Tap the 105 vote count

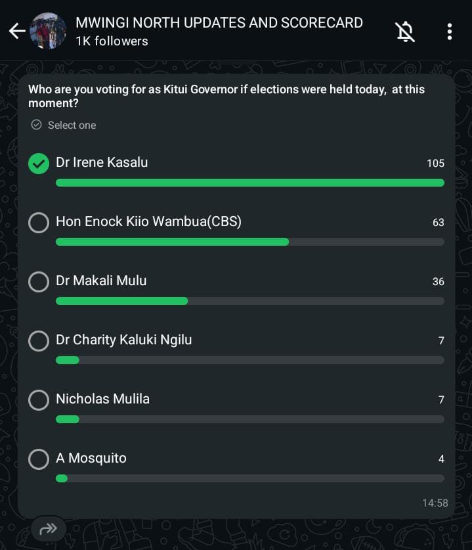(435, 163)
